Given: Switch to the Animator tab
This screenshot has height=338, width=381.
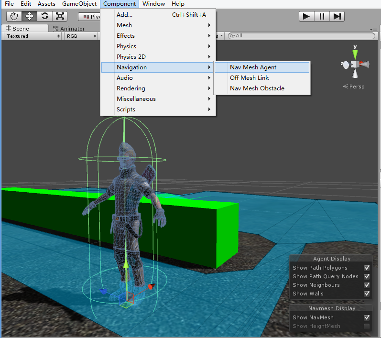Looking at the screenshot, I should point(69,28).
